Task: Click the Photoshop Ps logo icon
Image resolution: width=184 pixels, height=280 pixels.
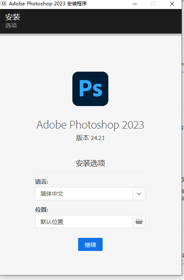Action: pos(90,89)
